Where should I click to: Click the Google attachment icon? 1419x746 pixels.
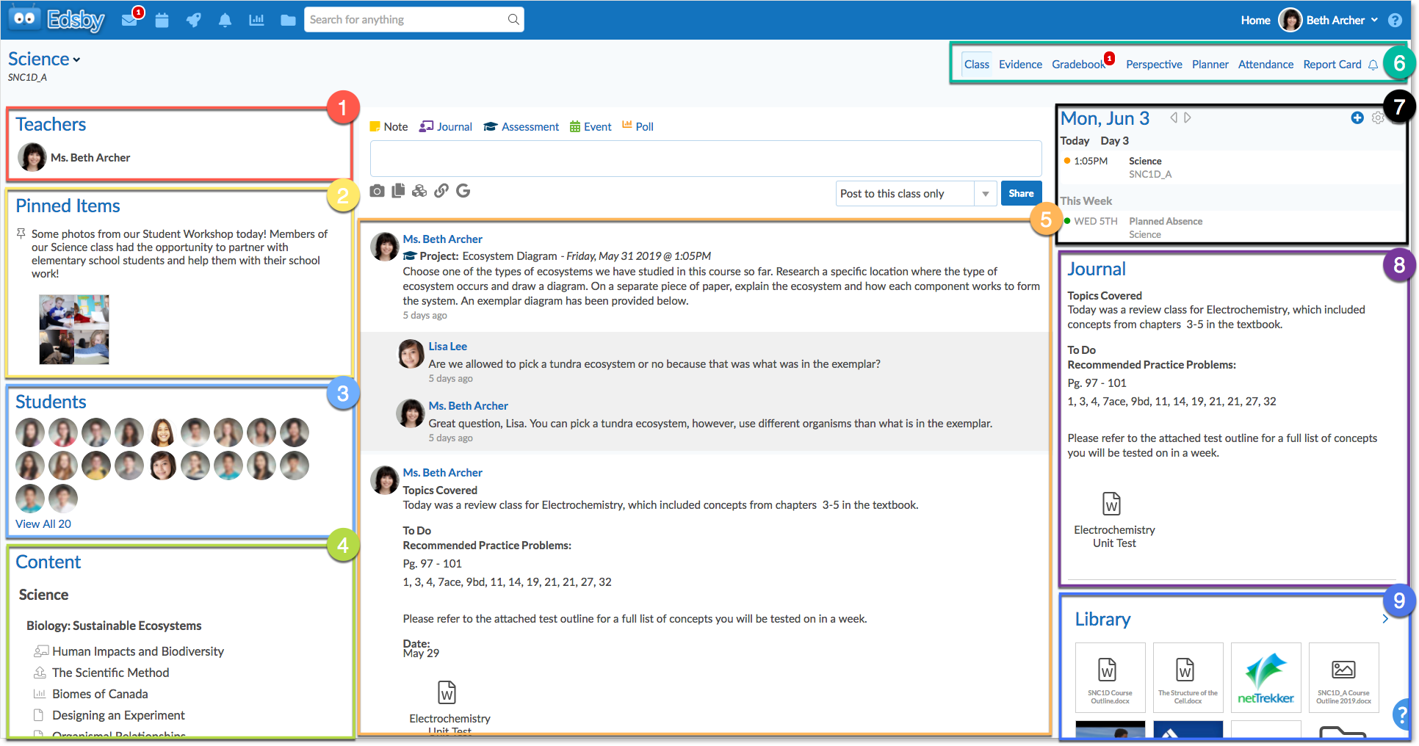pyautogui.click(x=463, y=191)
